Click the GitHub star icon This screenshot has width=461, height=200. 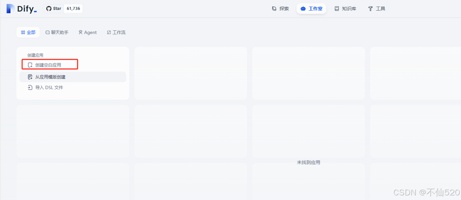click(x=48, y=8)
